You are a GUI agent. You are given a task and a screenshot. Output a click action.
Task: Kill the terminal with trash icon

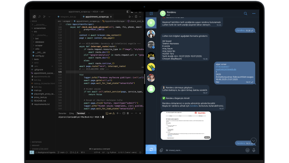(128, 113)
